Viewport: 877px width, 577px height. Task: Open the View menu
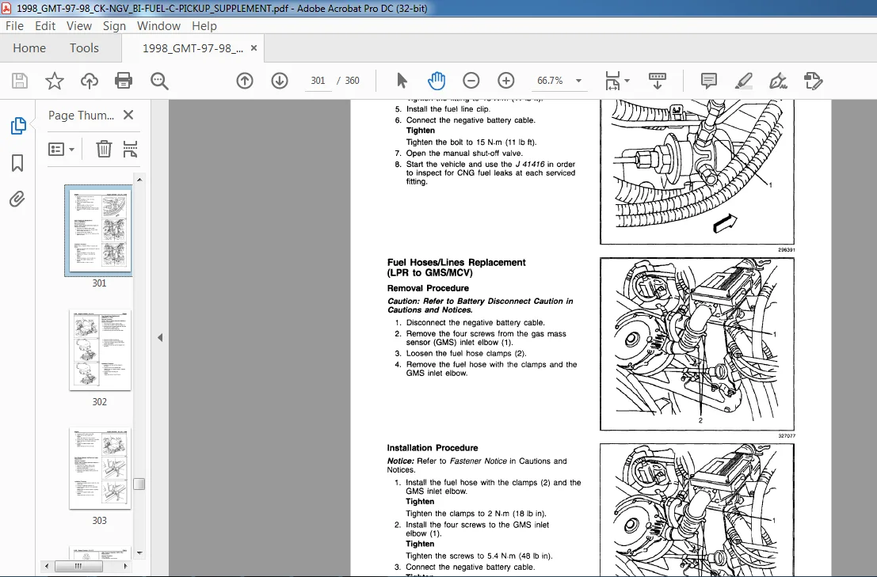(x=79, y=25)
